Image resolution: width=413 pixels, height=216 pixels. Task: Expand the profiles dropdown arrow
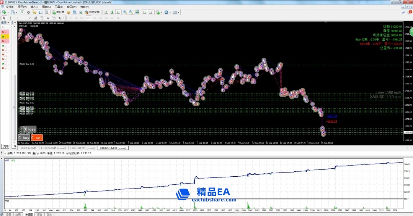[16, 12]
